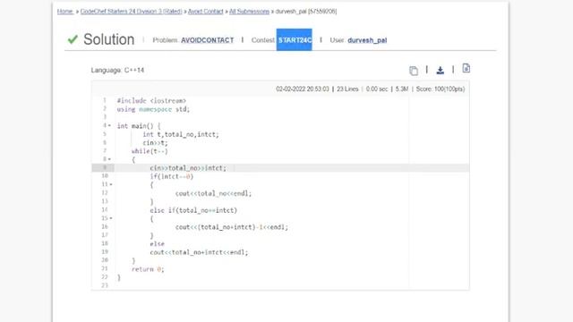Viewport: 573px width, 322px height.
Task: Click the 'else if(total_no==intct)' line
Action: (x=193, y=210)
